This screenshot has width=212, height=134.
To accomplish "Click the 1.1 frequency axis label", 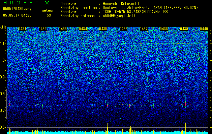I will click(3, 44).
